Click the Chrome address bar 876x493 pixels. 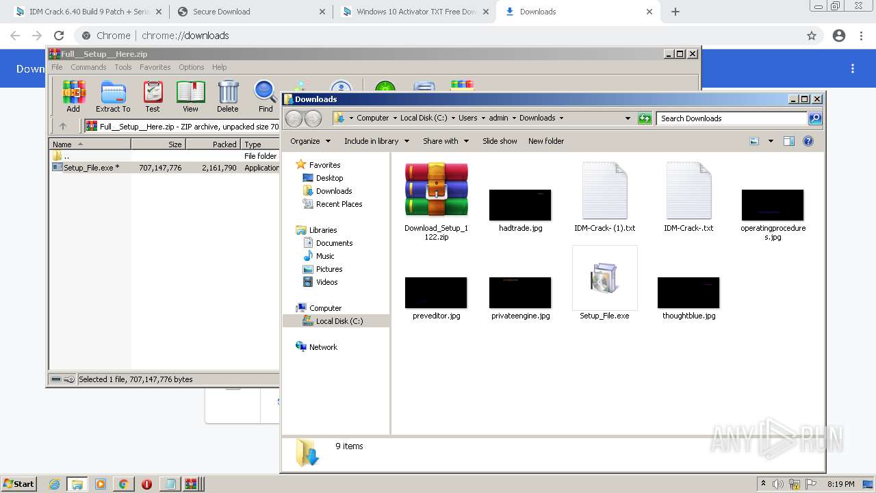pos(438,36)
